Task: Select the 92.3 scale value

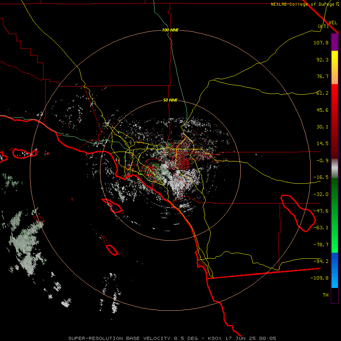Action: pos(322,59)
